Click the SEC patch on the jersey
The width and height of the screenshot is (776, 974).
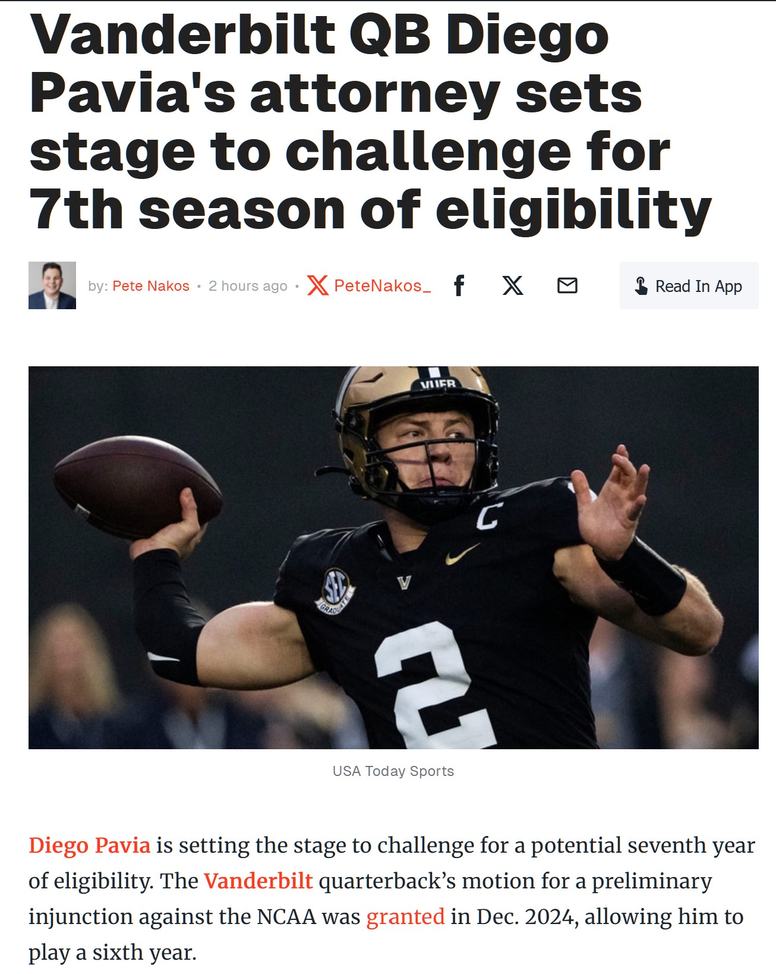pos(336,591)
